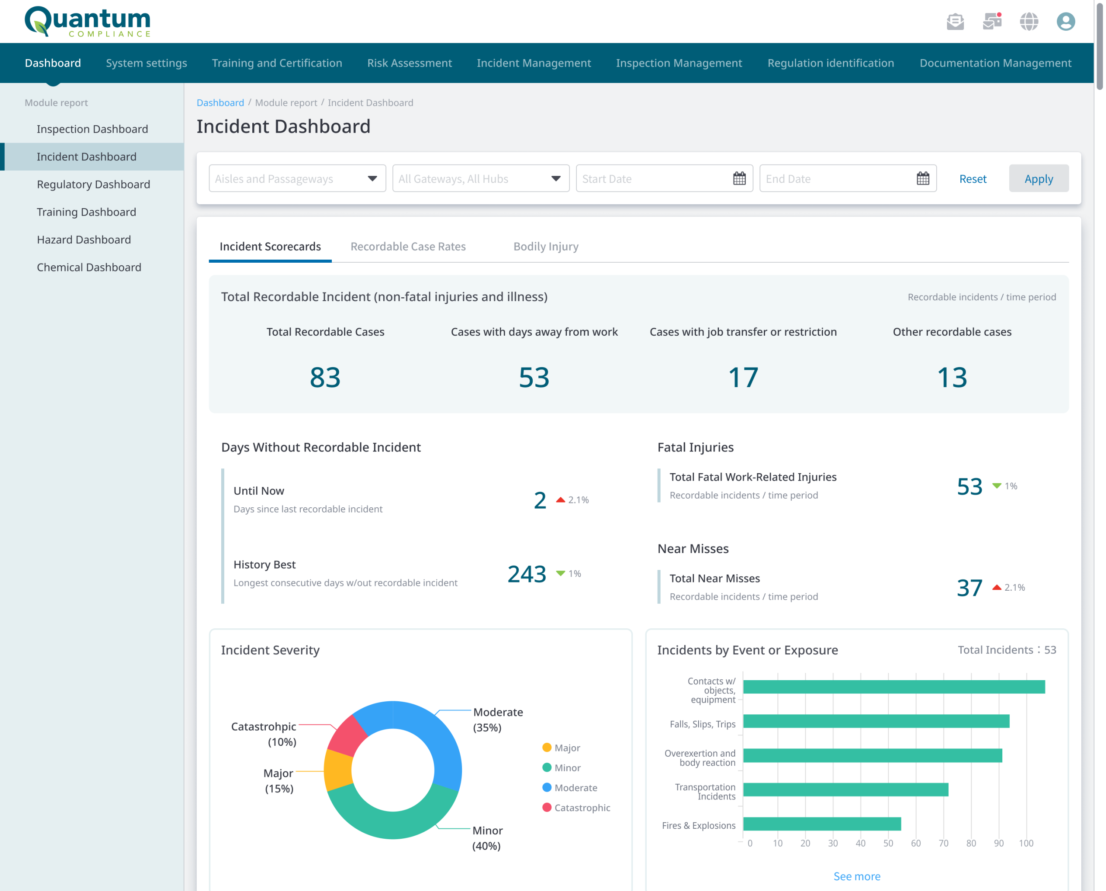The image size is (1106, 891).
Task: Select the Dashboard main menu item
Action: pos(53,63)
